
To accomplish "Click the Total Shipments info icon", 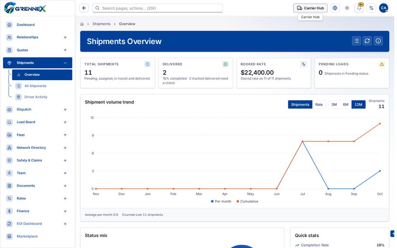I will [147, 64].
